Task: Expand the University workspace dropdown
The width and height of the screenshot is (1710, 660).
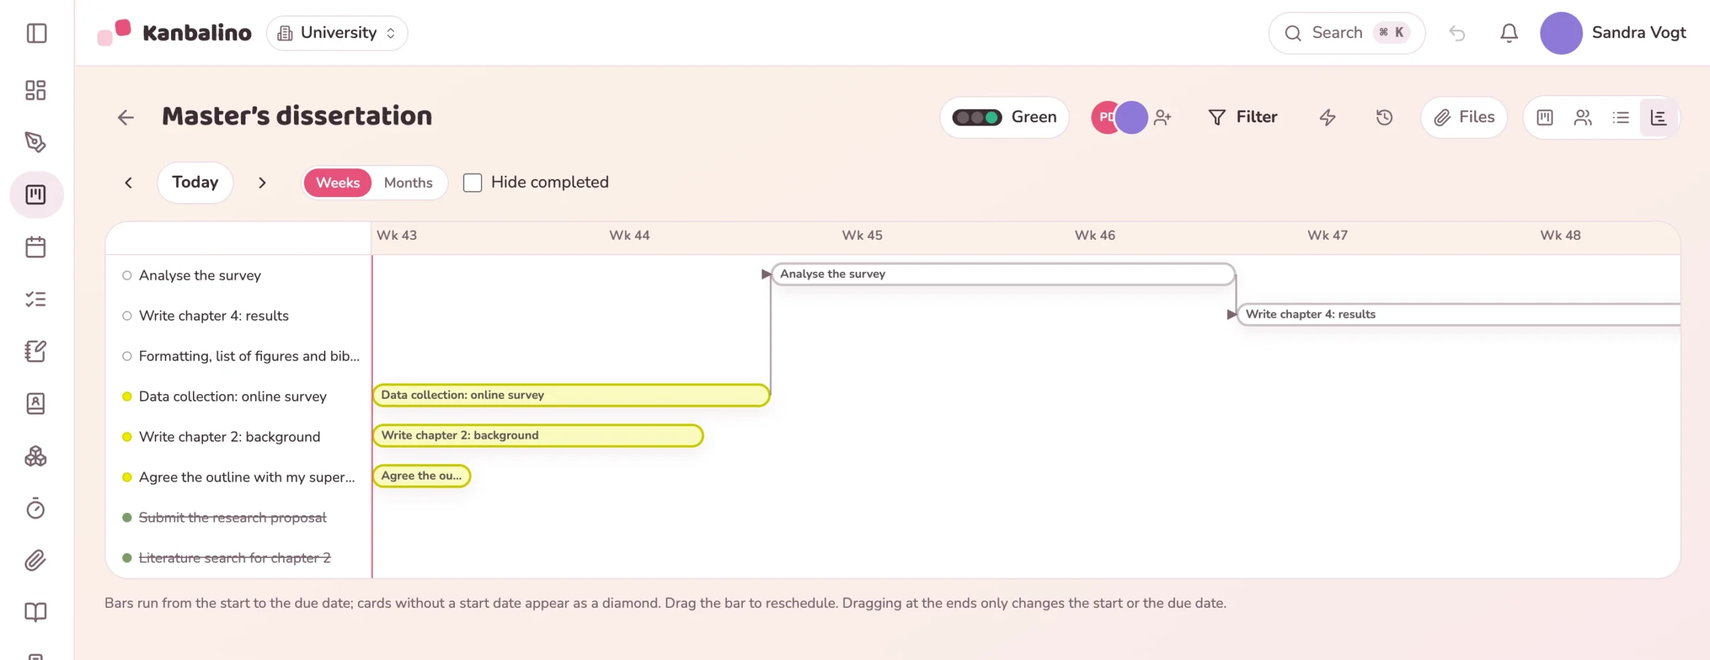Action: pos(337,33)
